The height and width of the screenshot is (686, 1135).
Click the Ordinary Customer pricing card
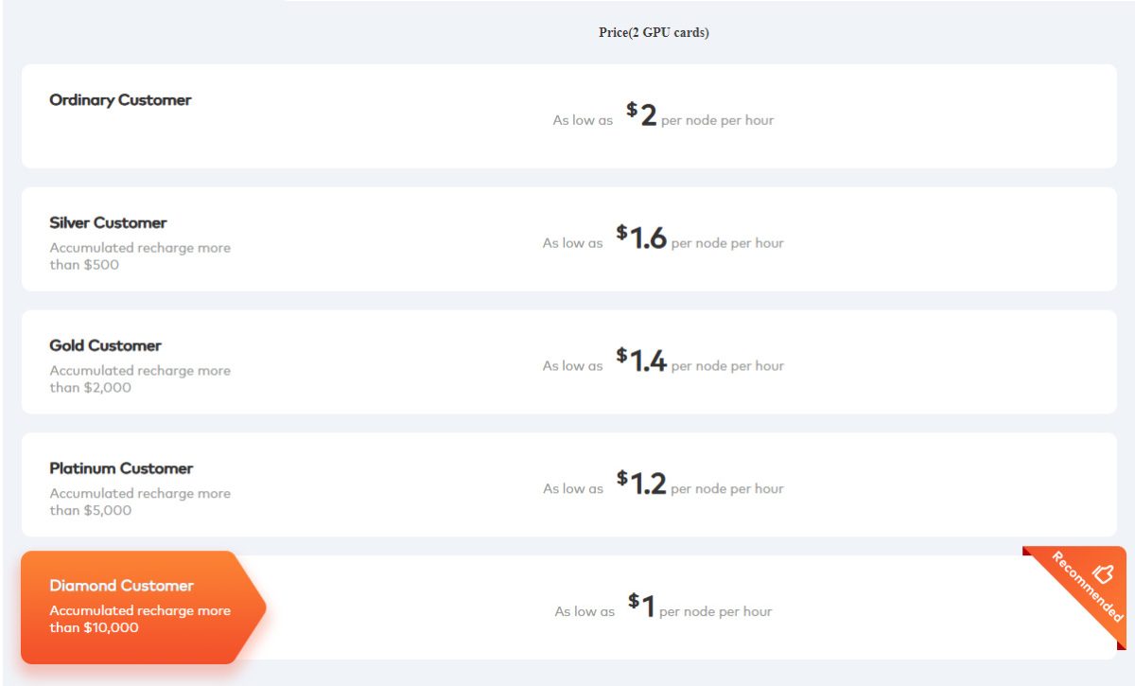(x=567, y=115)
